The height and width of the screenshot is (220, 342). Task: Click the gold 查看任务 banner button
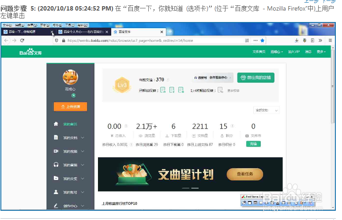click(245, 174)
